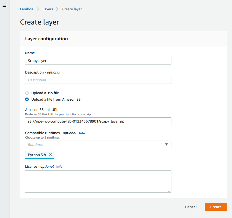Focus the Description text field
Viewport: 232px width, 218px height.
coord(98,80)
